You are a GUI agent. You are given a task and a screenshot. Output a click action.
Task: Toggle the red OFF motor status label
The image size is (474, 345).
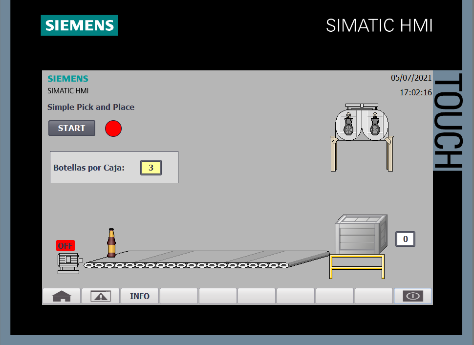[65, 246]
